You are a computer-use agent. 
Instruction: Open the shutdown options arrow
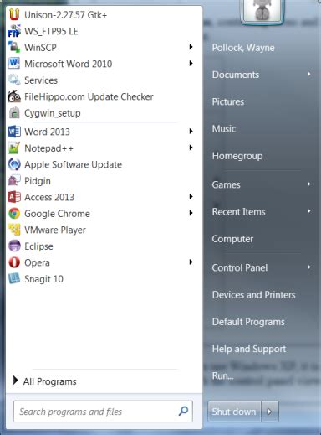[269, 412]
